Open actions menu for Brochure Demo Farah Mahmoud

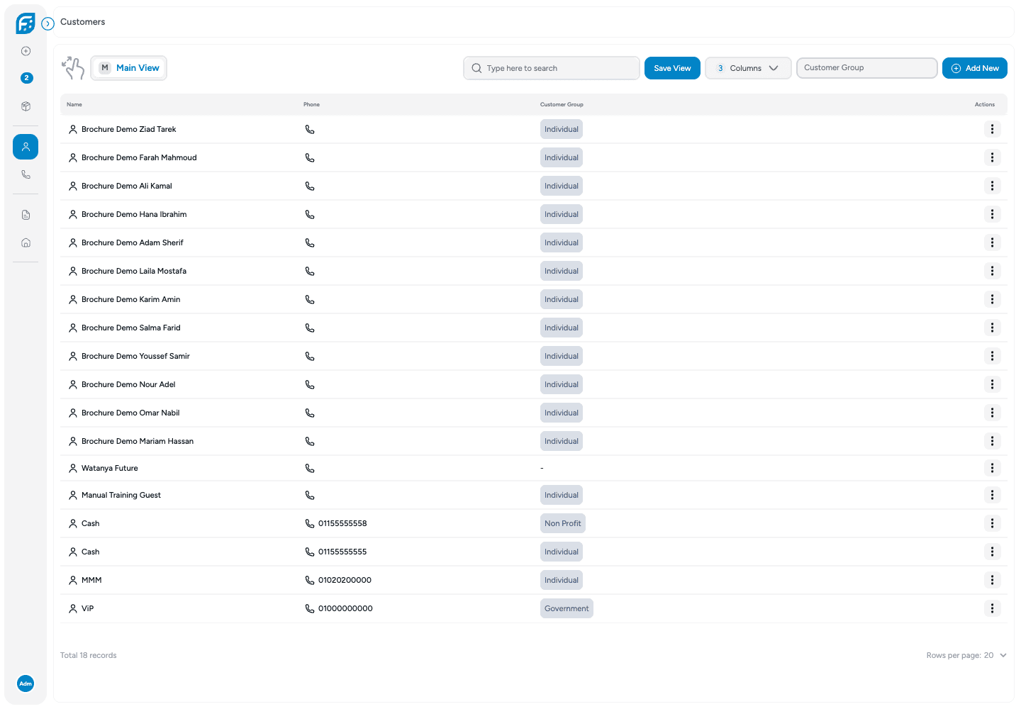tap(992, 157)
